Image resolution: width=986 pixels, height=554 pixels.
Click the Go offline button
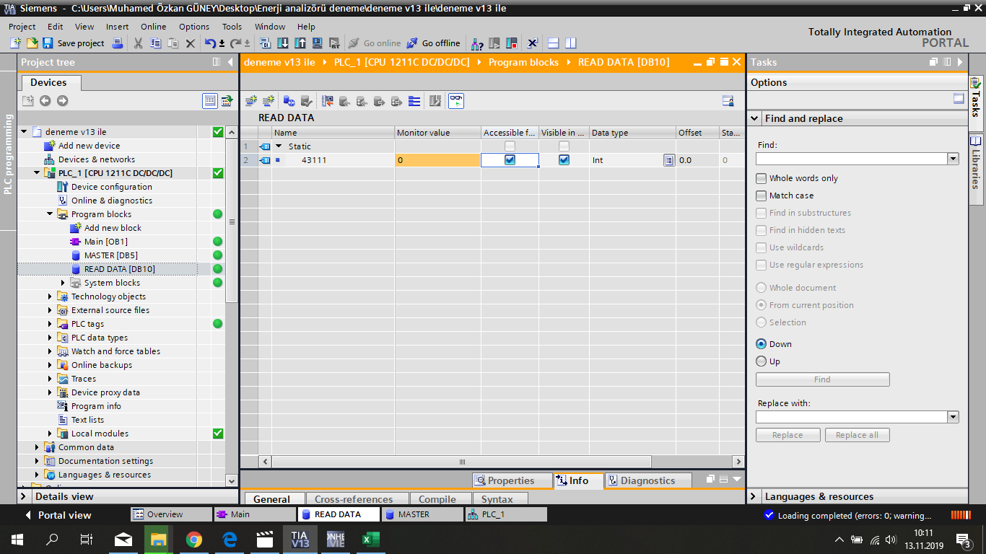(x=433, y=43)
